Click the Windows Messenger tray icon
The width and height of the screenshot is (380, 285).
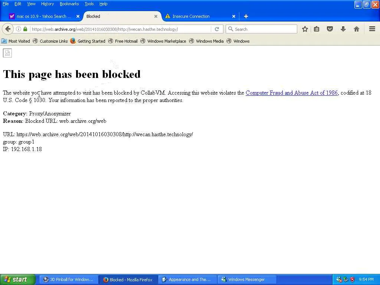tap(339, 280)
